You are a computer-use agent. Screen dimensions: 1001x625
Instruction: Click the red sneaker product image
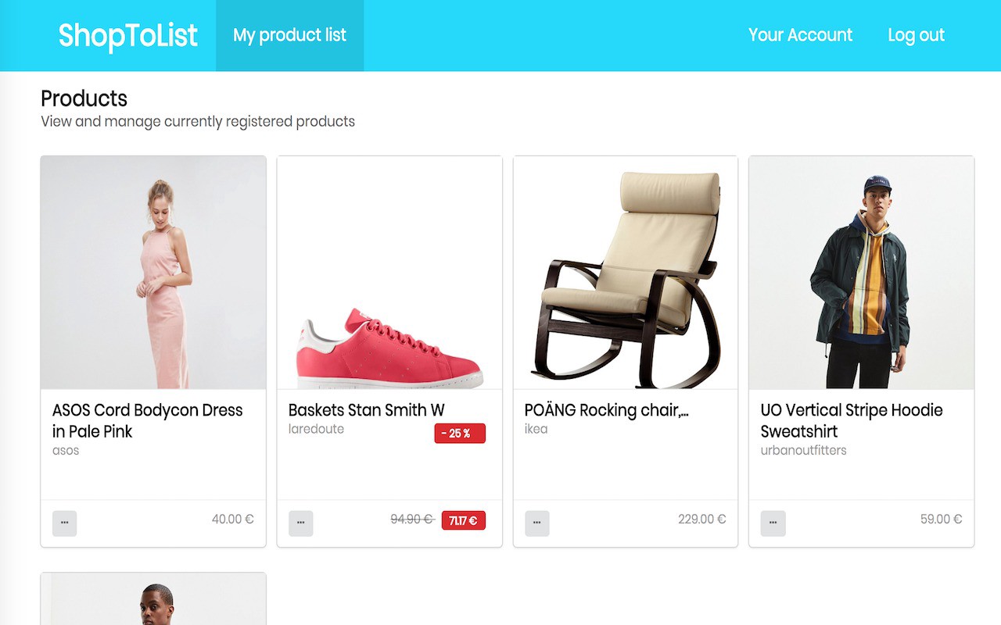389,272
